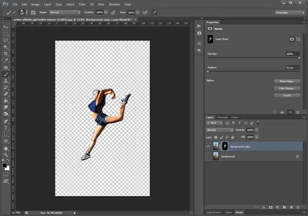This screenshot has height=216, width=308.
Task: Select the Lasso tool
Action: point(6,40)
